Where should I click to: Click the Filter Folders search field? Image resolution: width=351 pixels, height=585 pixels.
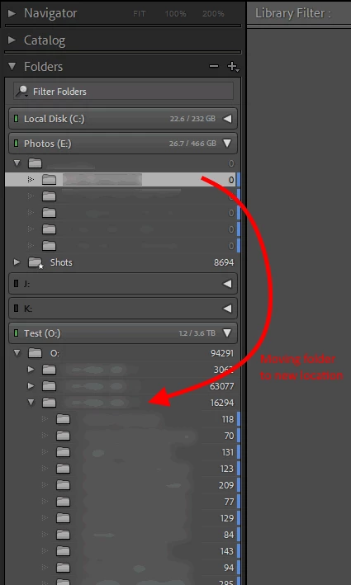[x=124, y=91]
